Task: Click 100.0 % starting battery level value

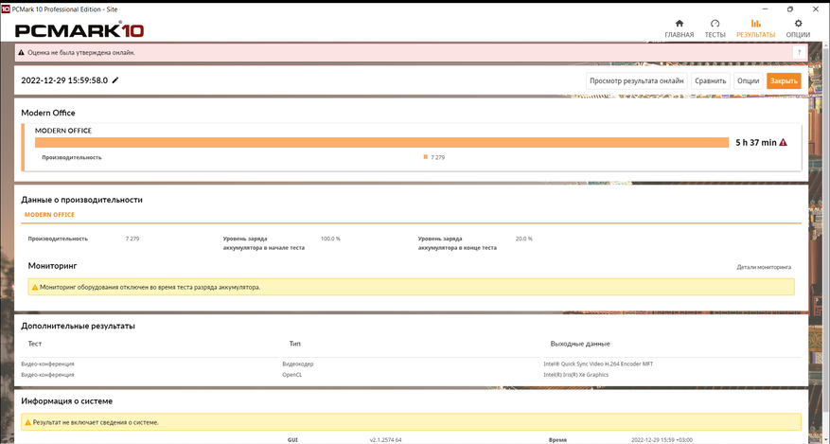Action: click(x=330, y=239)
